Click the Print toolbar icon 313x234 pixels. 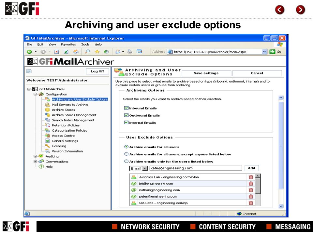pyautogui.click(x=130, y=52)
